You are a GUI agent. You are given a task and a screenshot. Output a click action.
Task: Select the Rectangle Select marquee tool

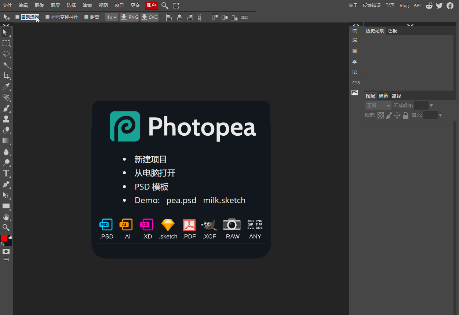point(6,43)
